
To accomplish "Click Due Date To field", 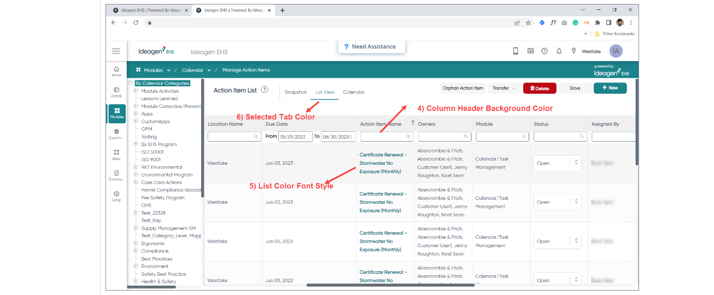I will click(338, 137).
